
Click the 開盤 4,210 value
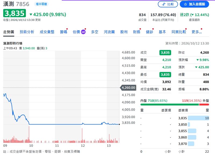point(167,60)
